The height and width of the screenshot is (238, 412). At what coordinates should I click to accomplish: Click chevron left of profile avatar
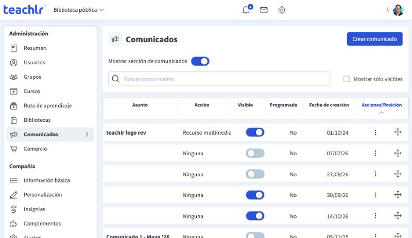click(x=388, y=10)
